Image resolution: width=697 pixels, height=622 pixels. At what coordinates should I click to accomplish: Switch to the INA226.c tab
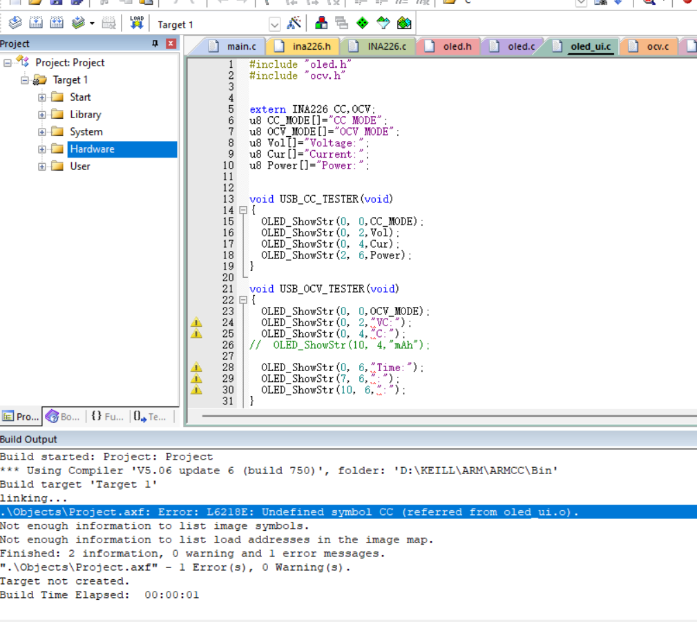tap(378, 46)
